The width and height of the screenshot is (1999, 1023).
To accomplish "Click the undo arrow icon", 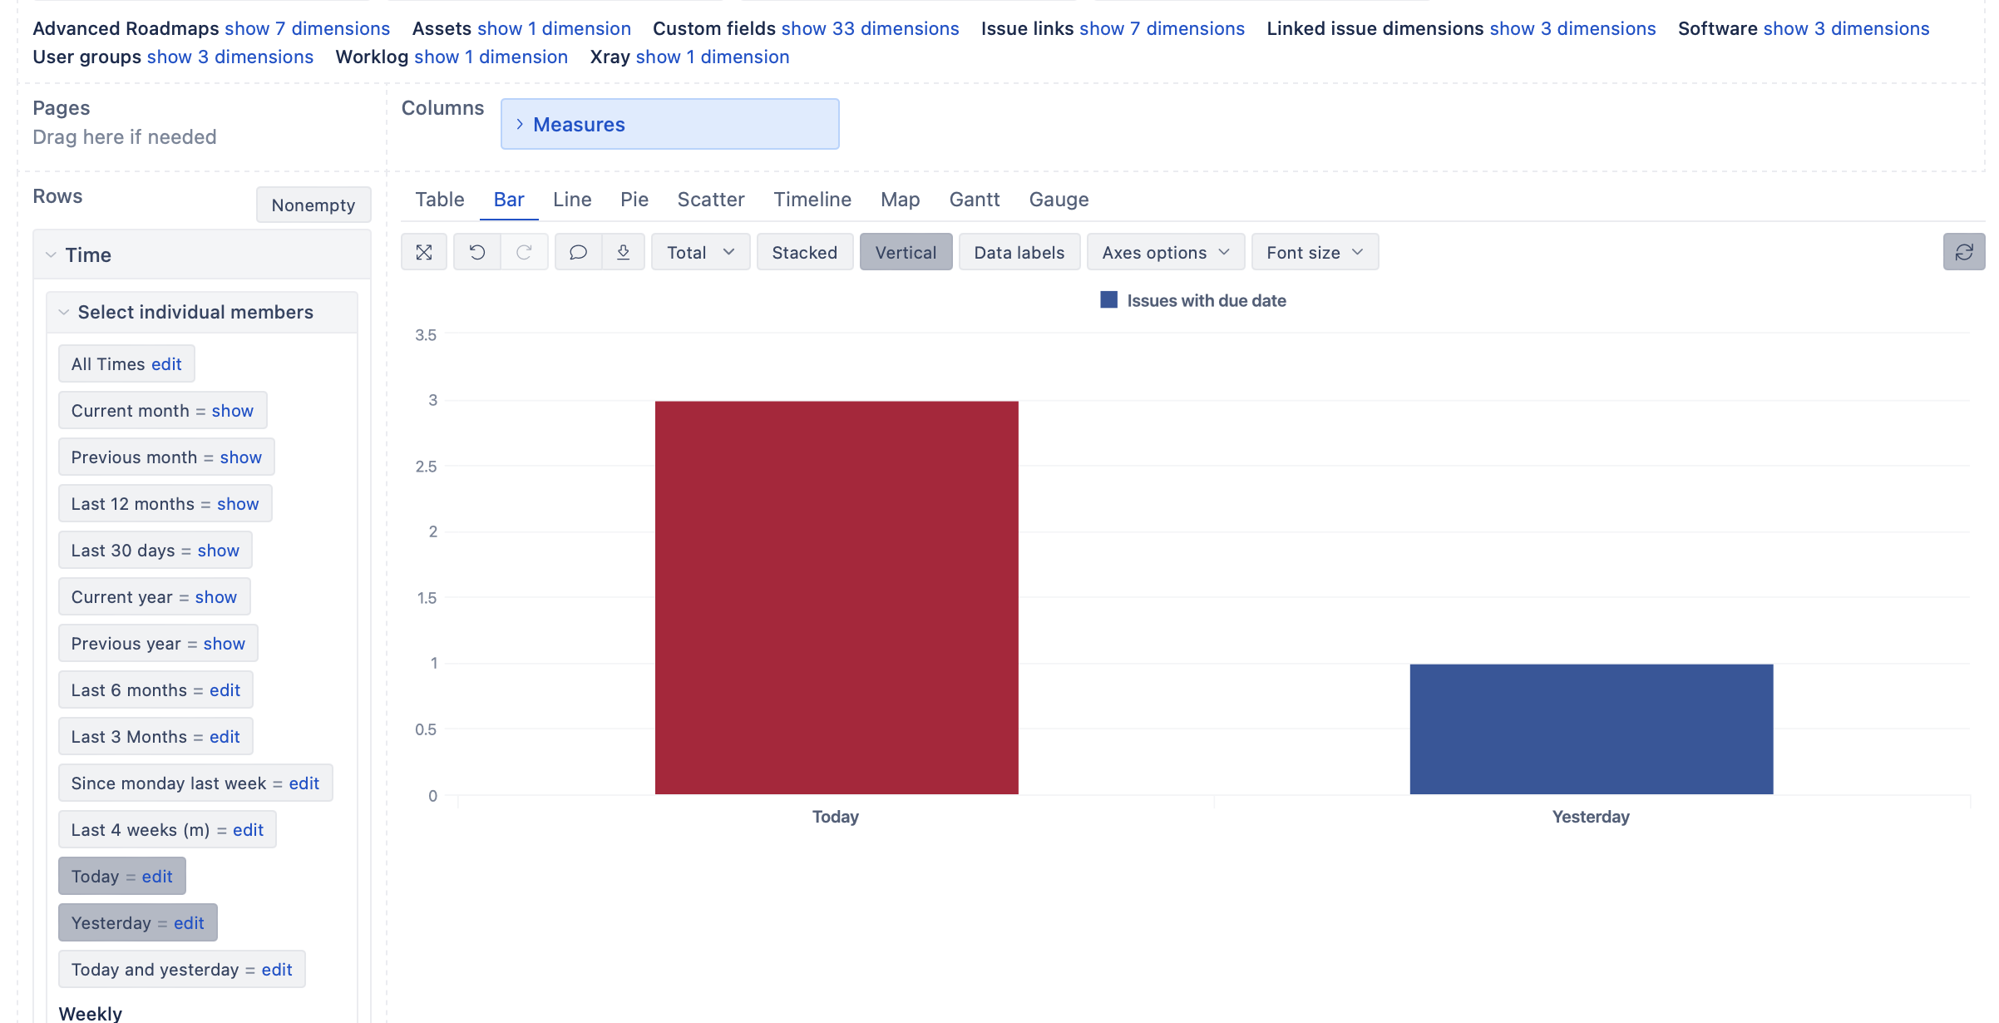I will [x=477, y=252].
